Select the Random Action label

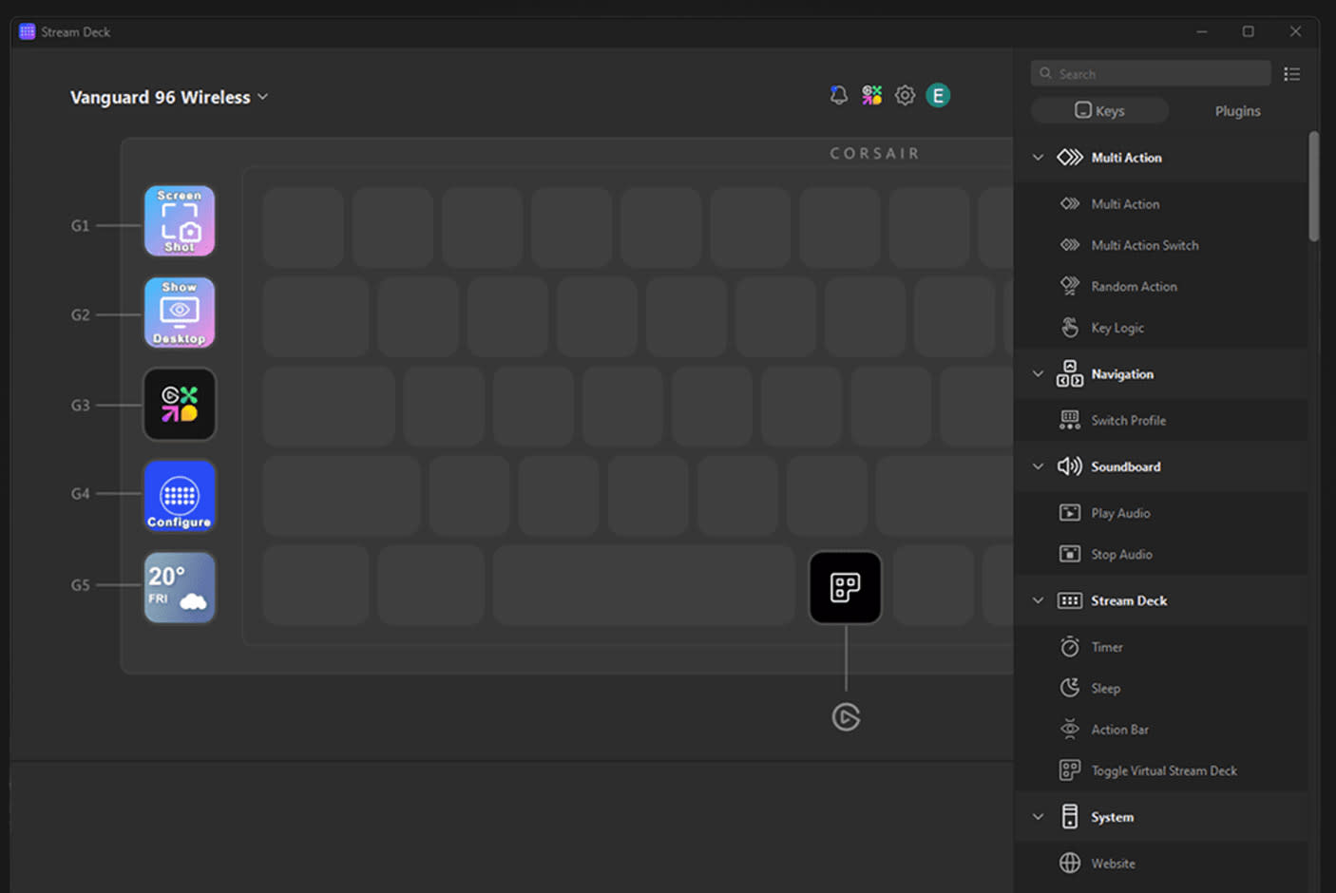coord(1134,286)
